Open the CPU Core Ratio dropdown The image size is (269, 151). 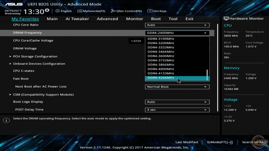(177, 25)
